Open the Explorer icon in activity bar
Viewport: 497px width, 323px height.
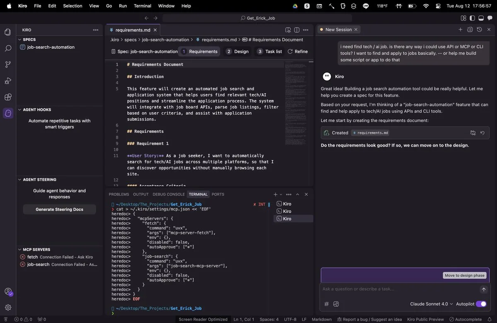7,32
